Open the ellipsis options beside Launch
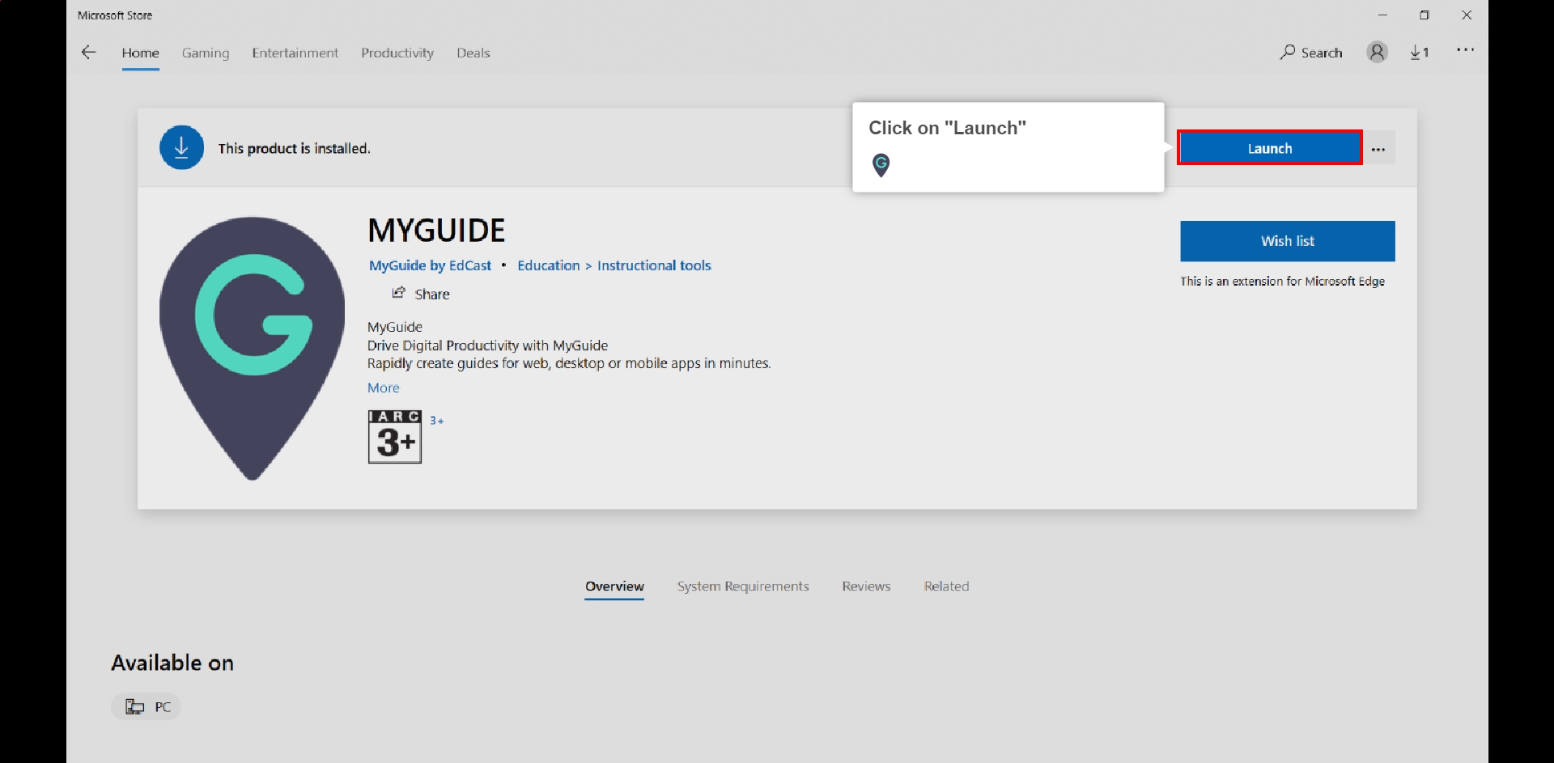The width and height of the screenshot is (1554, 763). [1378, 149]
